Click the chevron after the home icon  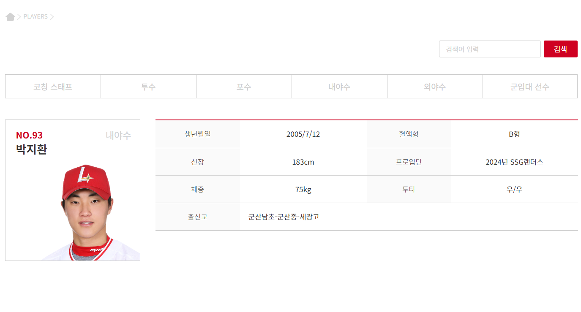(19, 16)
